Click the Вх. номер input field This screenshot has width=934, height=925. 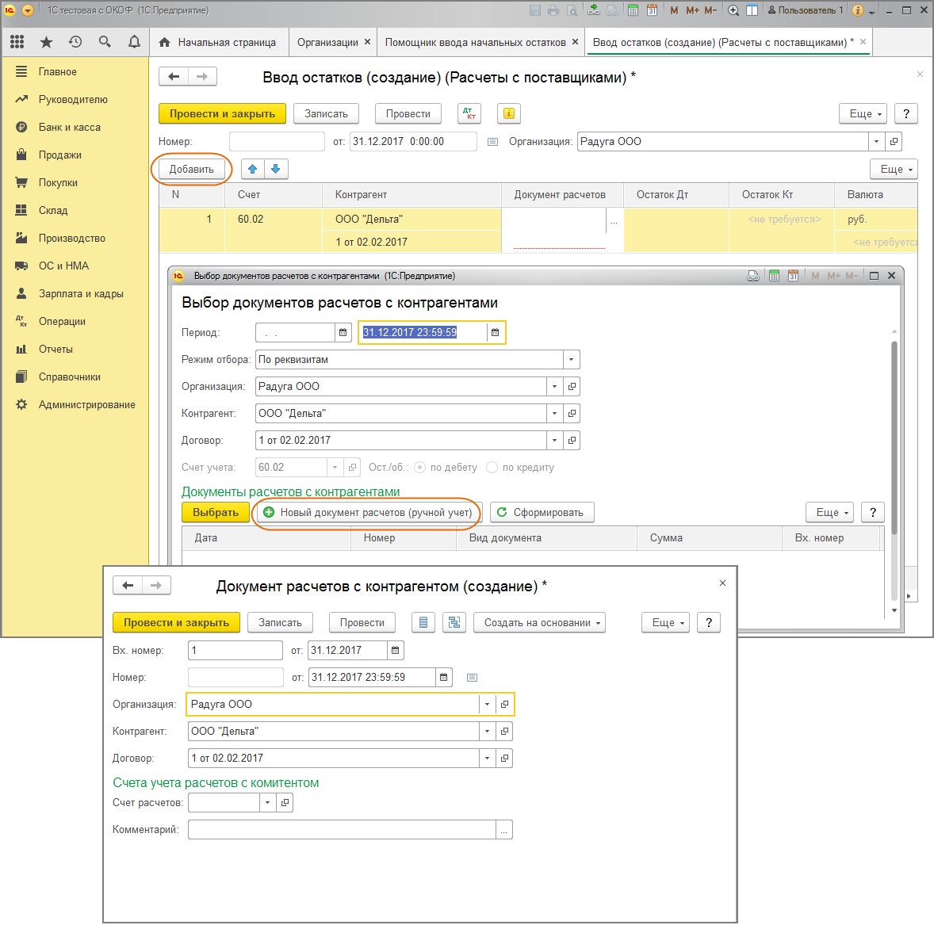(235, 651)
